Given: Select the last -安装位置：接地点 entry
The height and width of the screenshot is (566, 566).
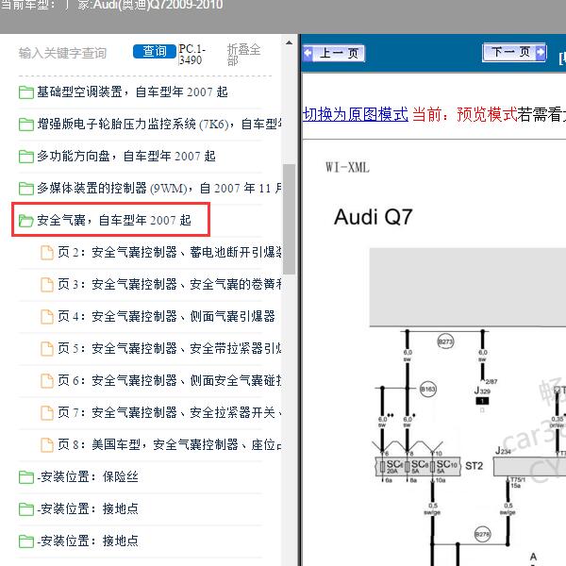Looking at the screenshot, I should pyautogui.click(x=88, y=541).
